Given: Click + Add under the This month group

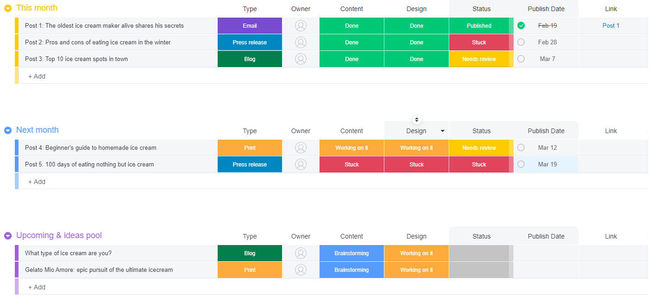Looking at the screenshot, I should point(37,76).
